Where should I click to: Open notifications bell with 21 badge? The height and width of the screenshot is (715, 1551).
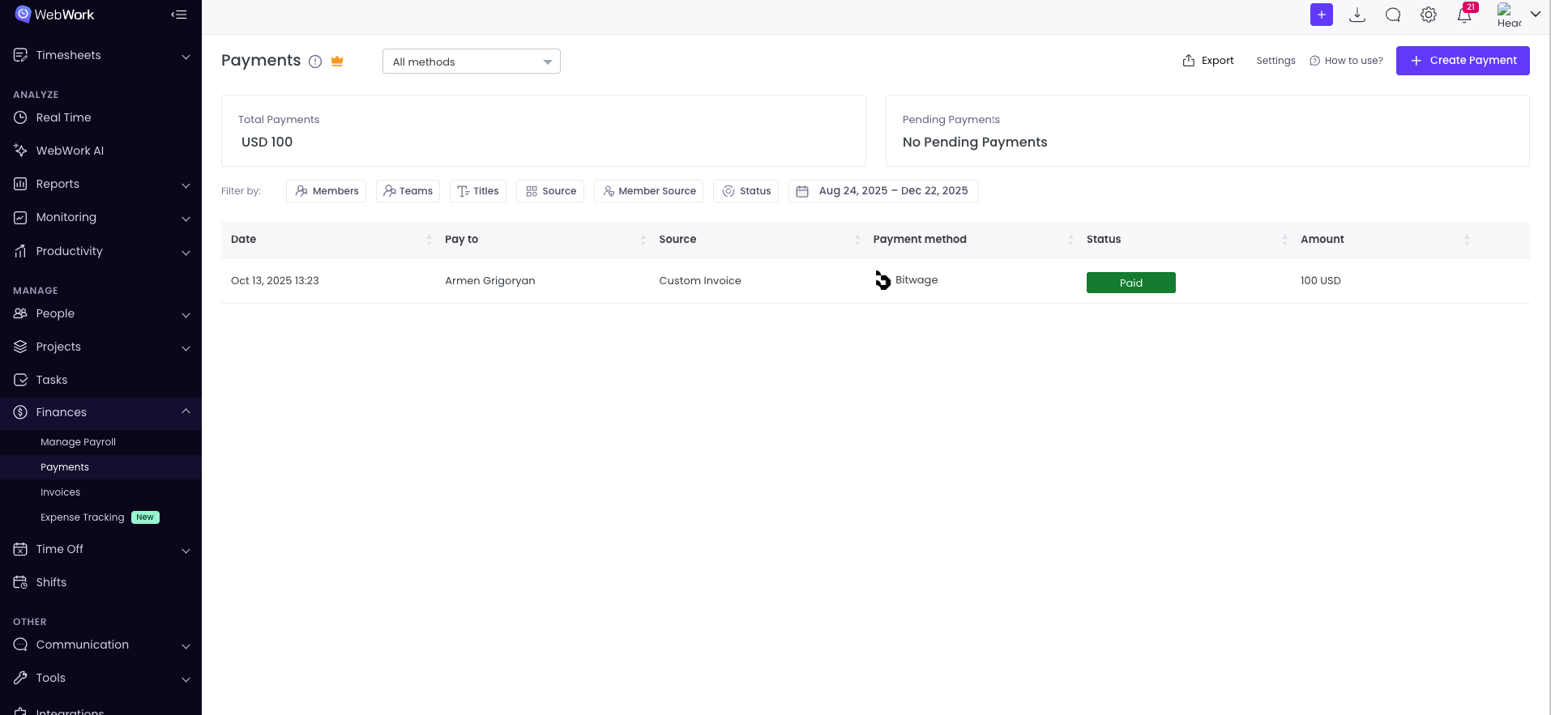click(x=1464, y=15)
